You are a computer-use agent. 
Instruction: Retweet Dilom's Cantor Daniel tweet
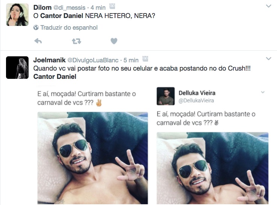pos(76,41)
